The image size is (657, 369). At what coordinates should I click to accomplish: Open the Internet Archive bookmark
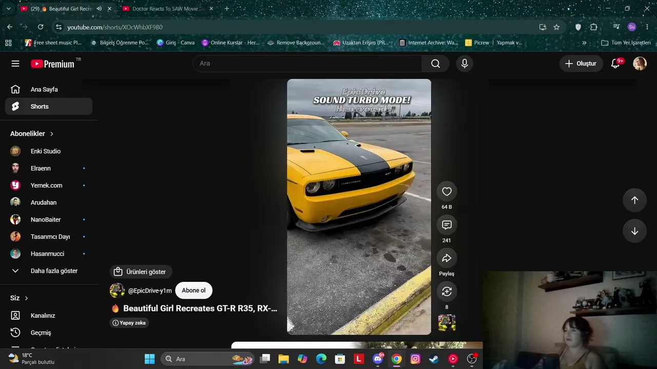click(x=428, y=43)
